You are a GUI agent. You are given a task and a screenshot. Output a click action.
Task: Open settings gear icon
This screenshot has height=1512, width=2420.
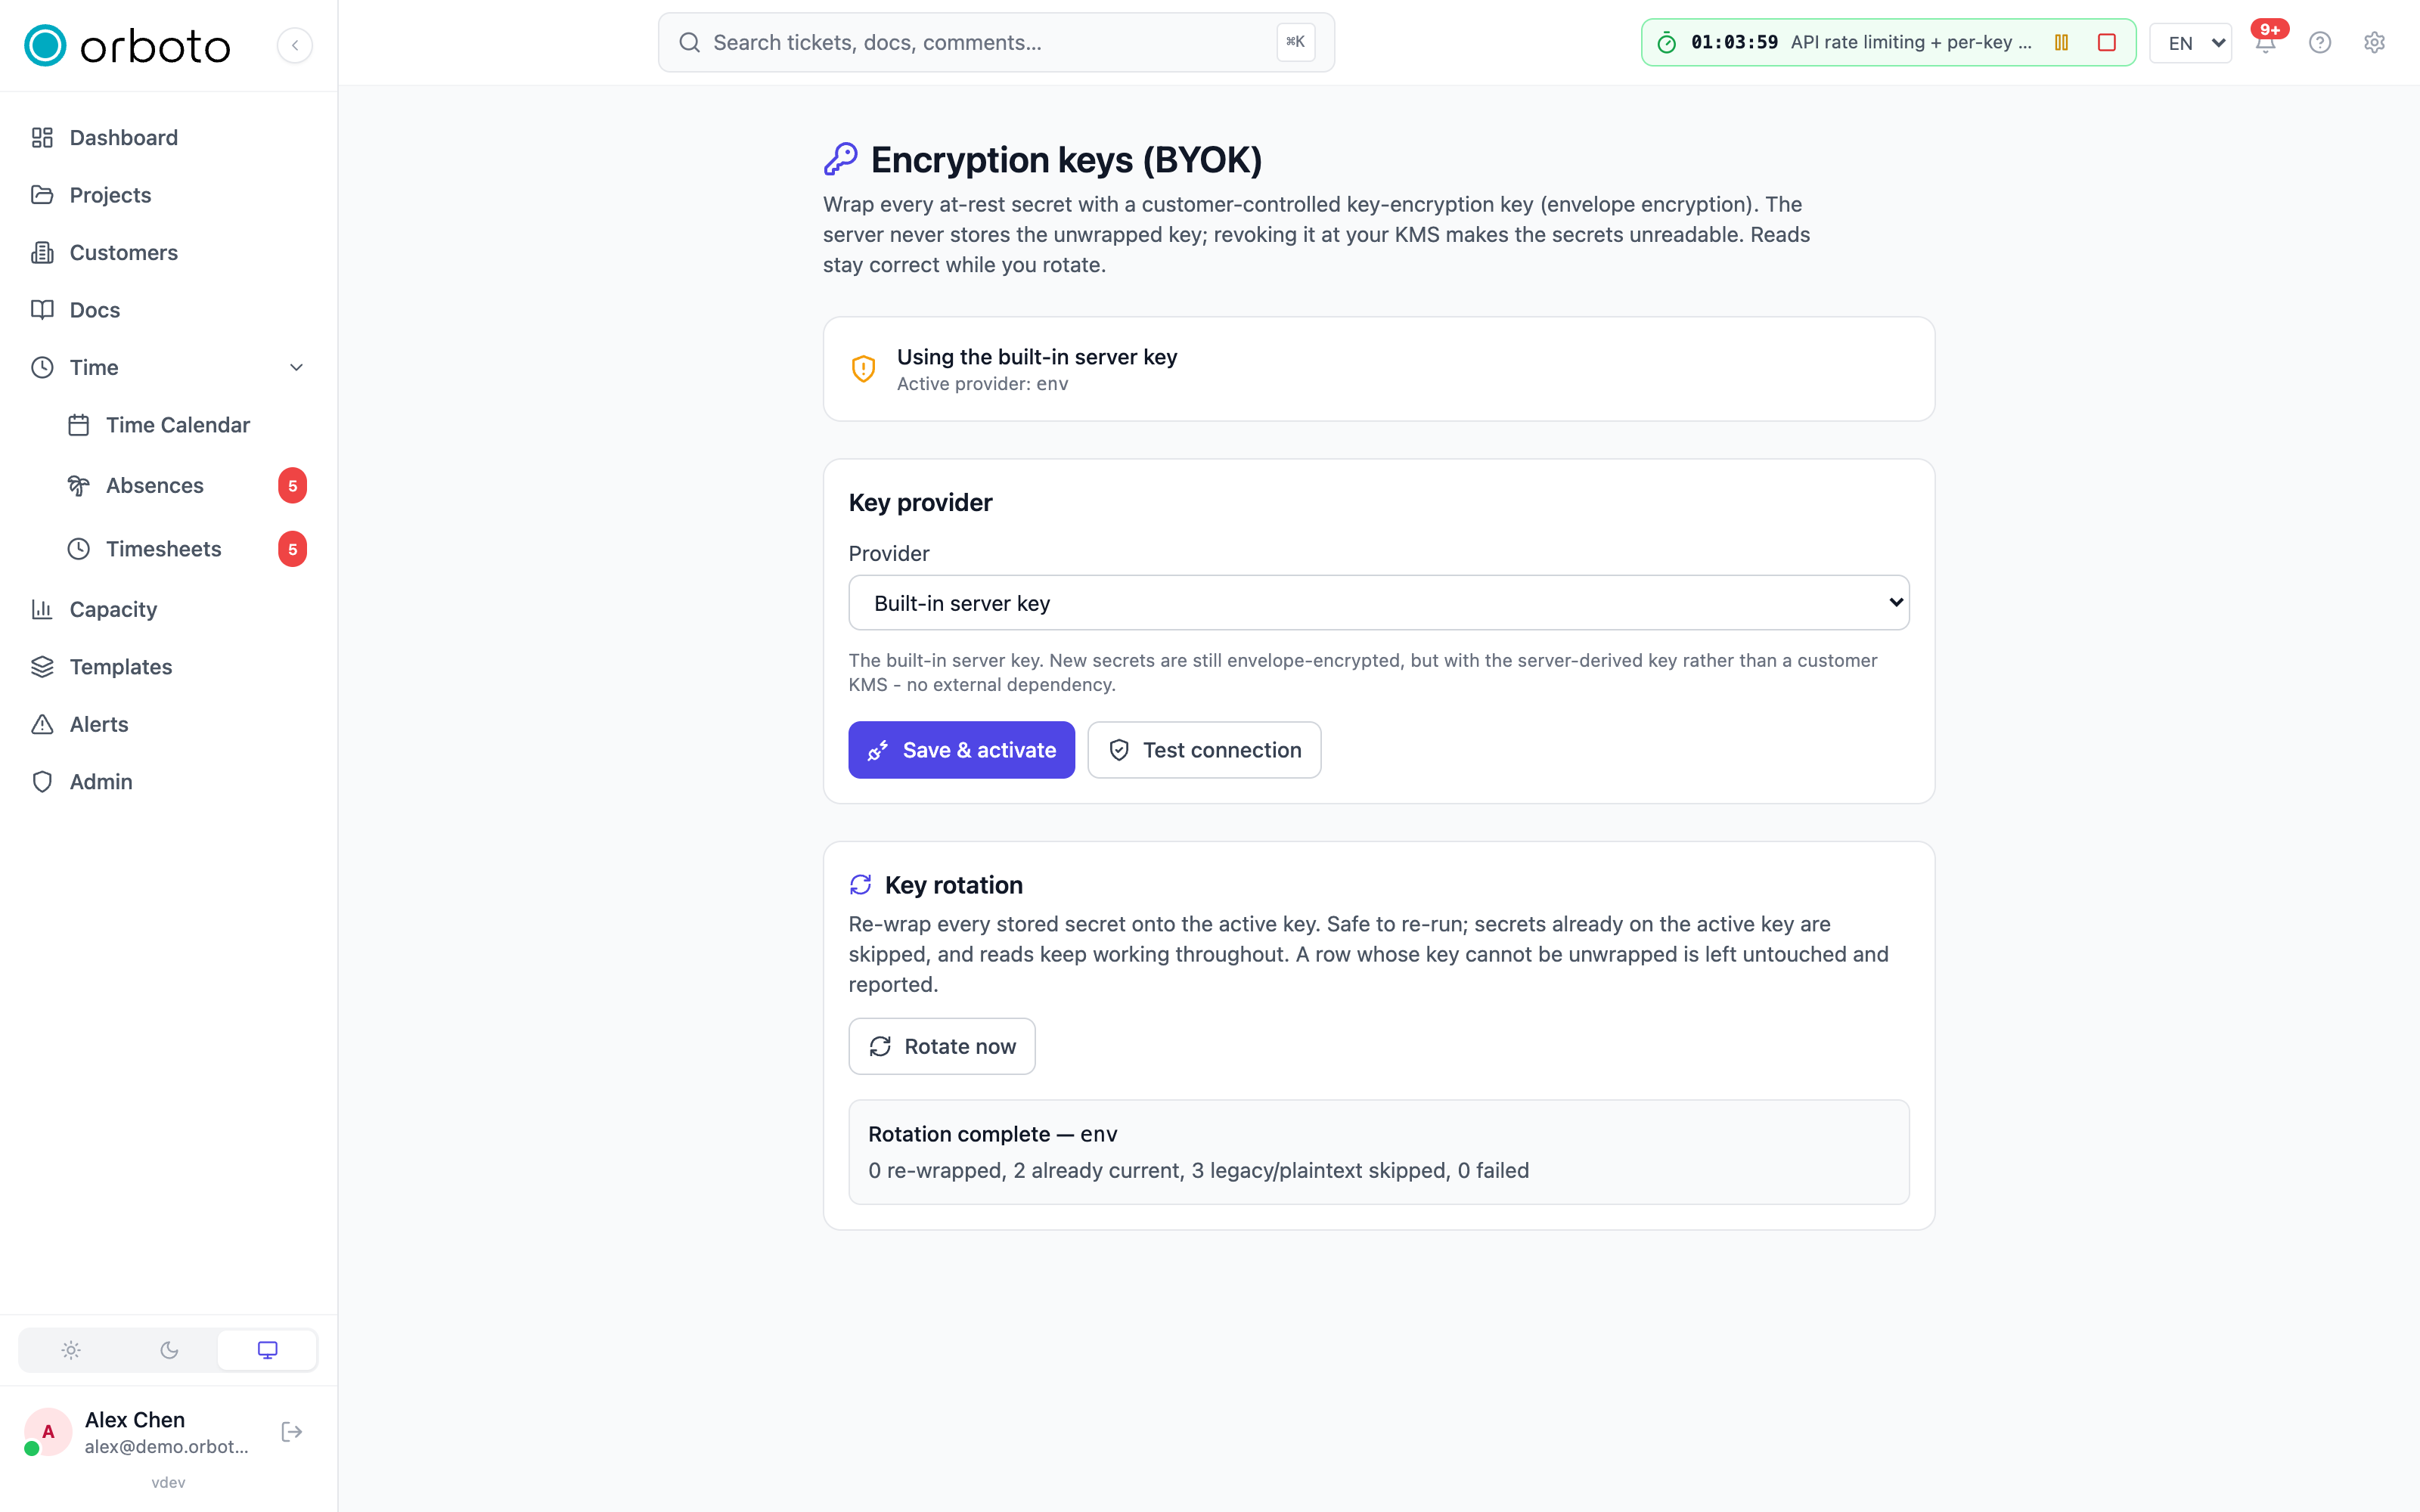pyautogui.click(x=2374, y=43)
